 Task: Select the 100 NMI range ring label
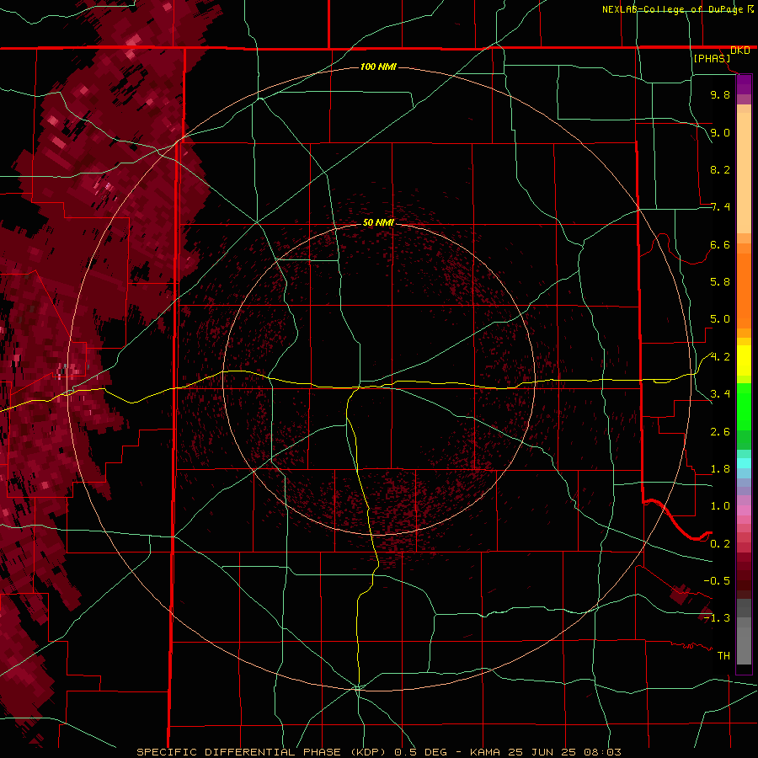[378, 67]
